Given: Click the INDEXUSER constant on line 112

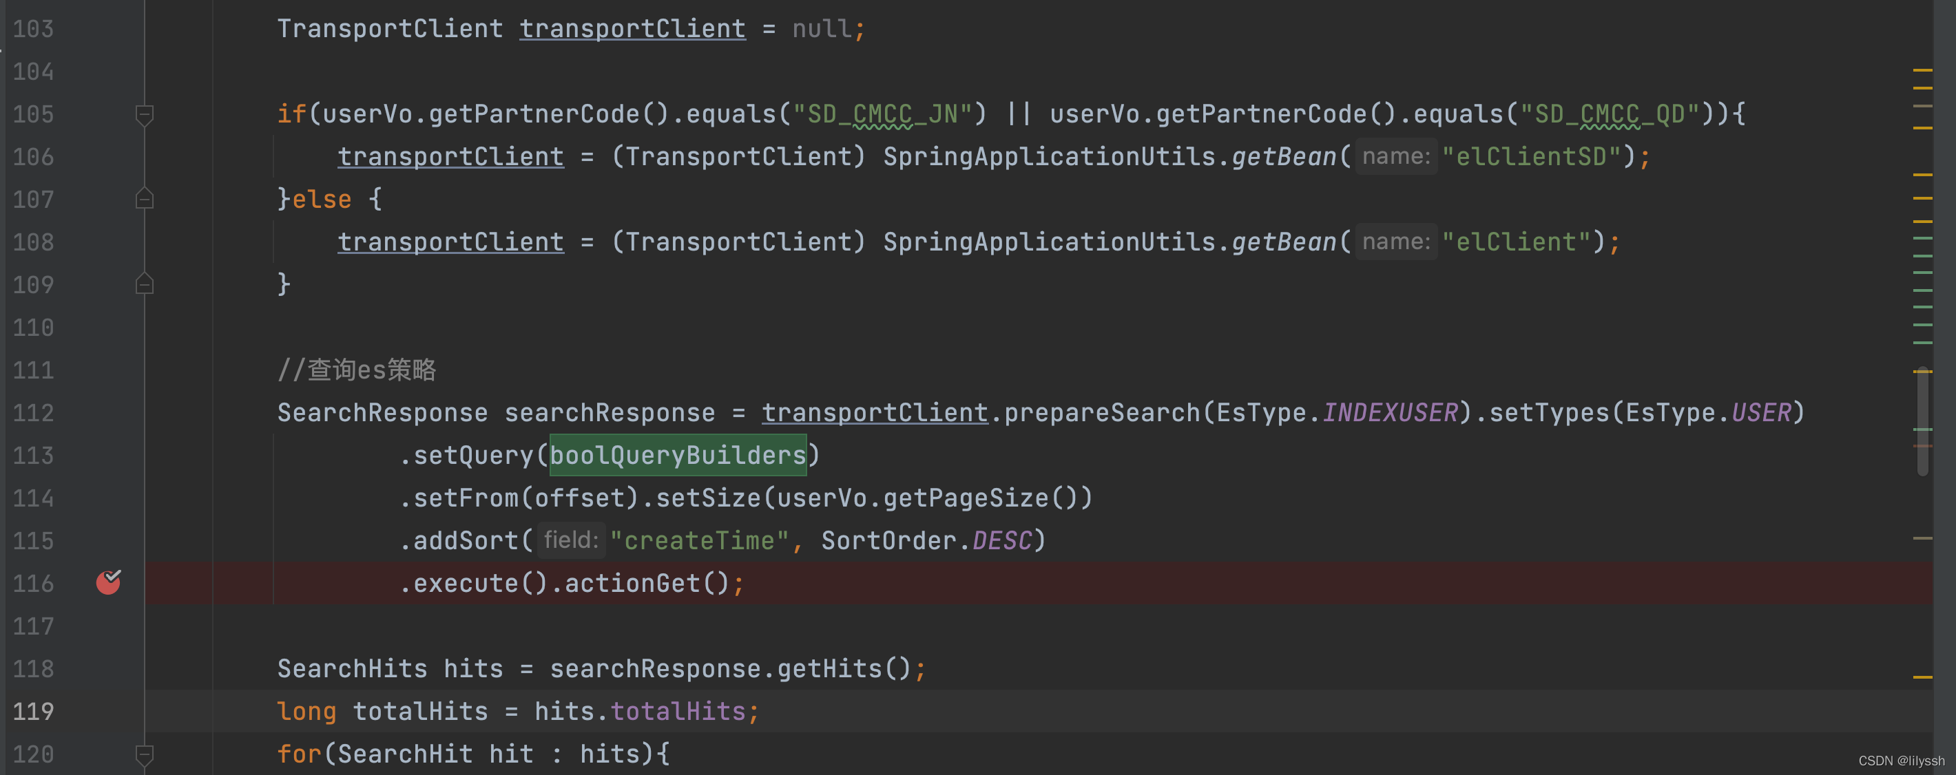Looking at the screenshot, I should coord(1390,412).
